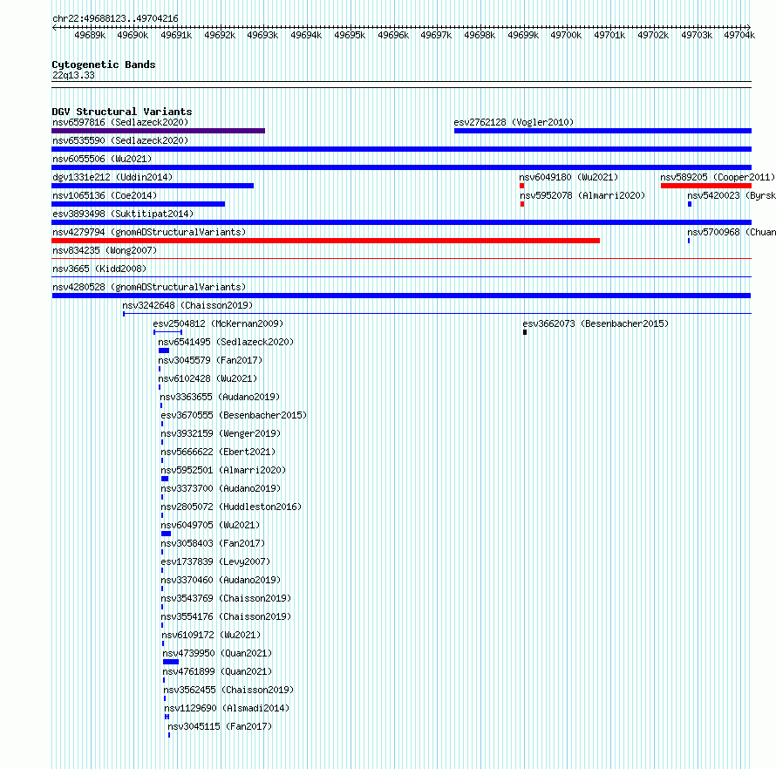Select nsv3562455 (Chaisson2019) label

tap(228, 690)
